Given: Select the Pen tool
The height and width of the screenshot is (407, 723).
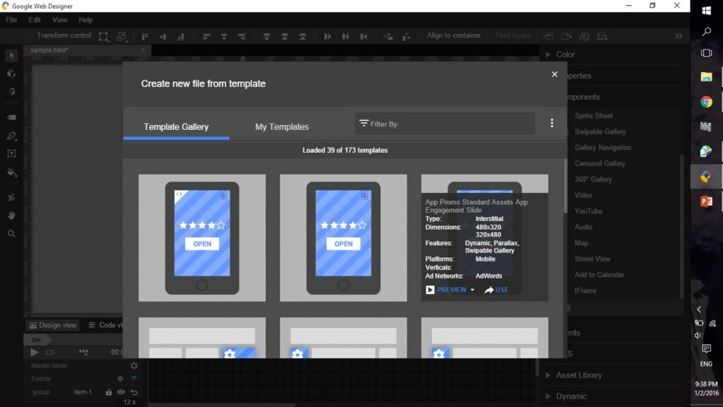Looking at the screenshot, I should click(11, 136).
